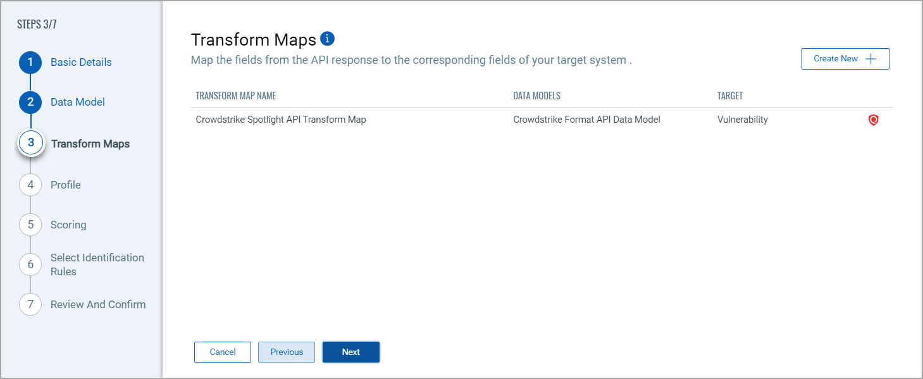Go back with the Previous button
This screenshot has width=923, height=379.
[287, 352]
